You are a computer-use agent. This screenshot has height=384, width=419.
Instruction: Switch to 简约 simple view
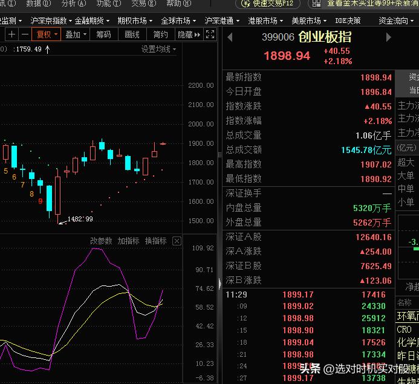pos(160,34)
